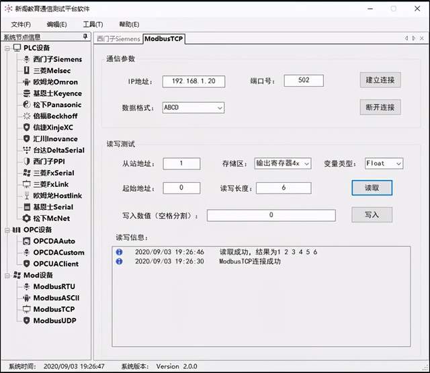Click the Beckhoff gear icon

pyautogui.click(x=26, y=116)
